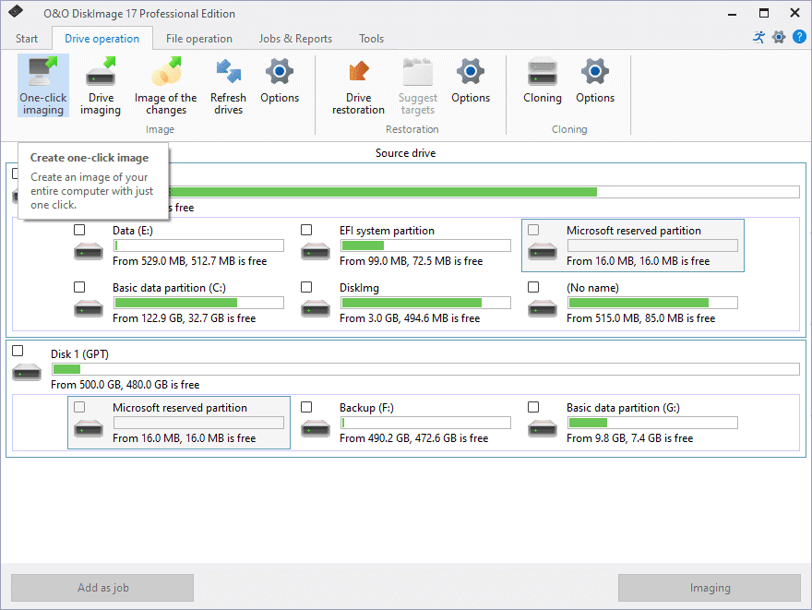This screenshot has height=610, width=812.
Task: Select 'From 515.0 MB, 85.0 MB is free'
Action: (x=640, y=318)
